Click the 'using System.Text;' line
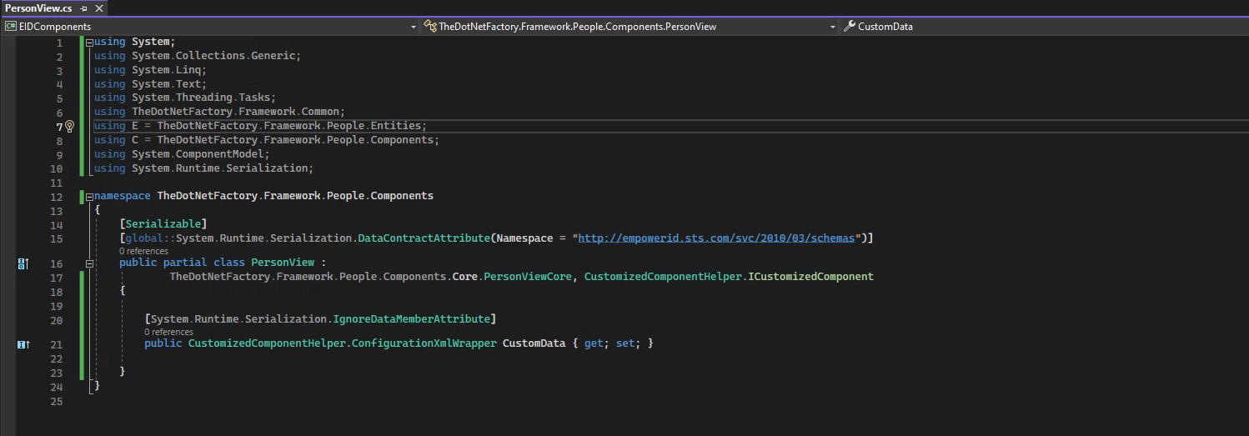The image size is (1249, 436). 150,84
